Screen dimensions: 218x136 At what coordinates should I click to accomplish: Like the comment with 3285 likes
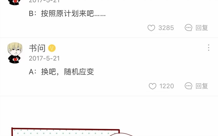[x=151, y=28]
